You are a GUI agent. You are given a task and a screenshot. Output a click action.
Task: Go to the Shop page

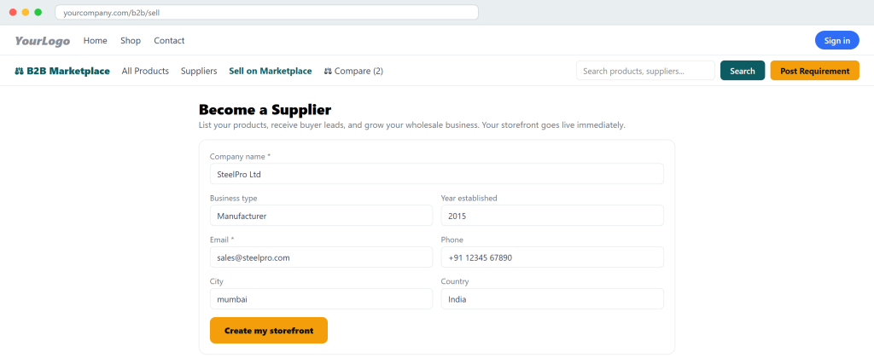[x=131, y=41]
